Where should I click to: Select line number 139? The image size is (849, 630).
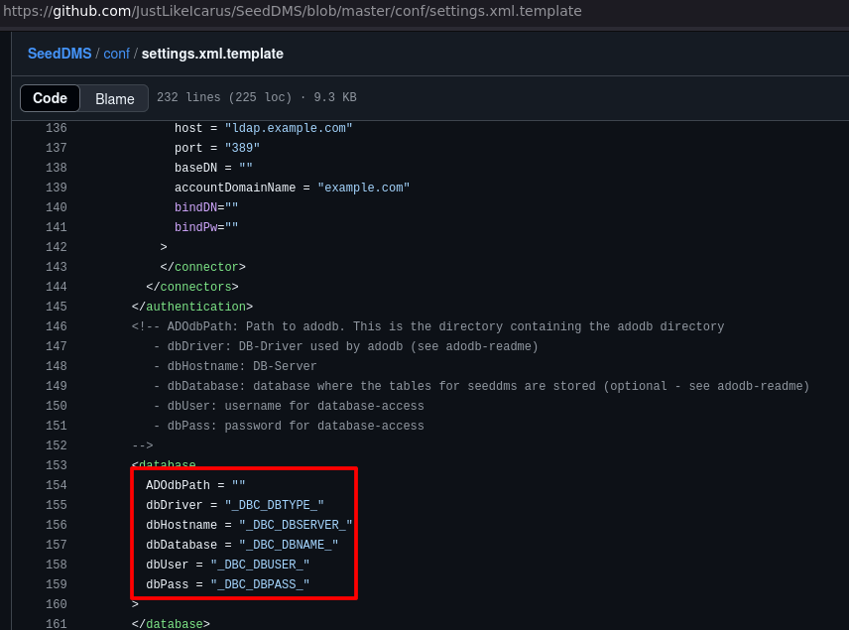tap(57, 188)
